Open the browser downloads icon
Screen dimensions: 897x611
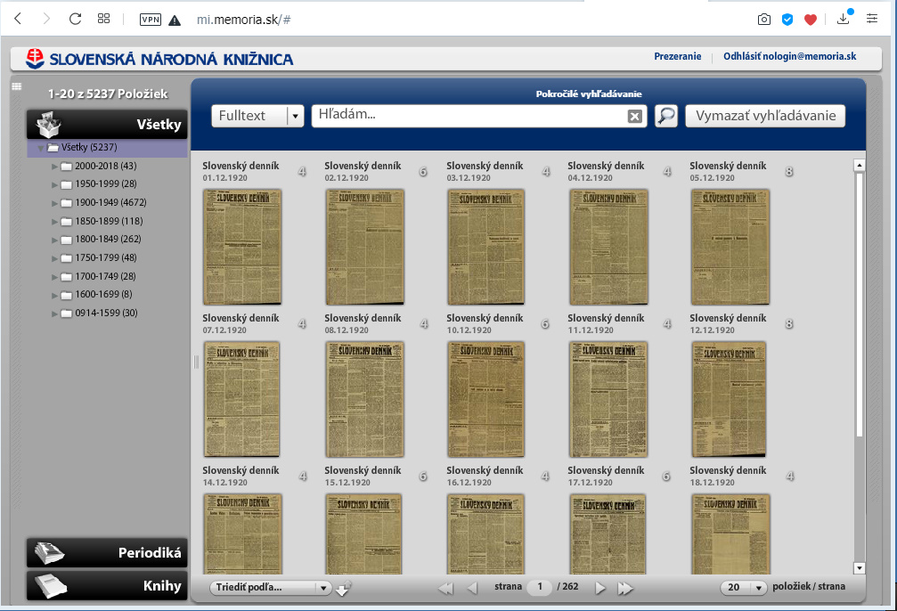844,19
